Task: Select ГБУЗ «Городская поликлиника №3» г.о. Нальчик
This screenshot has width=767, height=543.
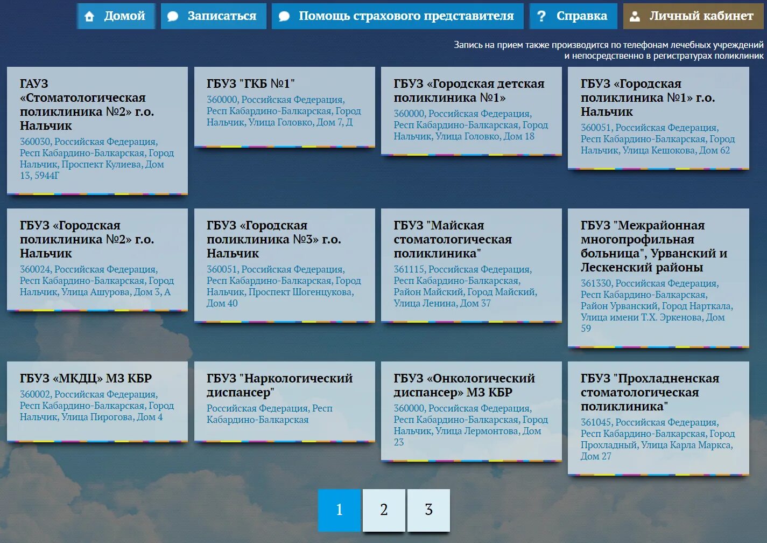Action: tap(284, 266)
